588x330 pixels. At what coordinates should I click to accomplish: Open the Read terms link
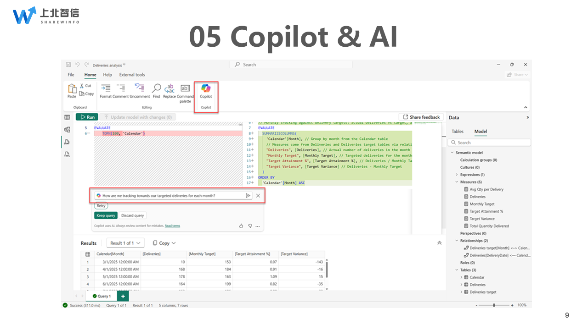point(172,226)
